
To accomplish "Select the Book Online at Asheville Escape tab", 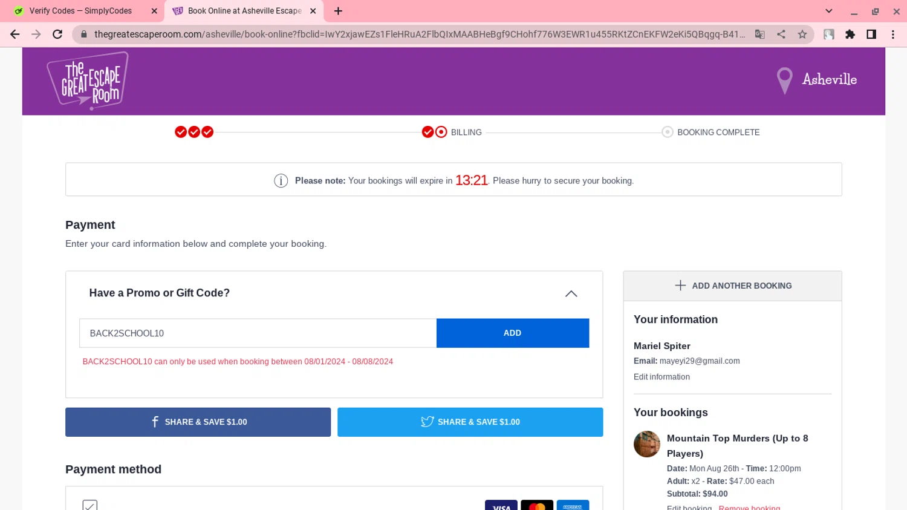I will click(x=244, y=11).
